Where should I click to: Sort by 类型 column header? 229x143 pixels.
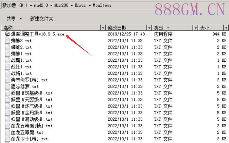(172, 28)
